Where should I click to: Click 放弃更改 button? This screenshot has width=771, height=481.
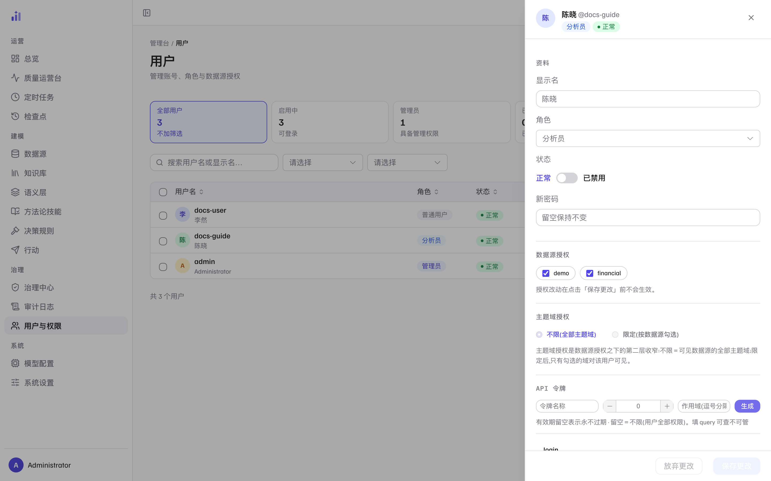pos(679,466)
